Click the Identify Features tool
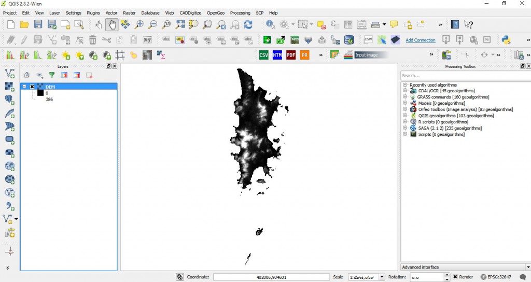The height and width of the screenshot is (282, 531). [x=270, y=24]
